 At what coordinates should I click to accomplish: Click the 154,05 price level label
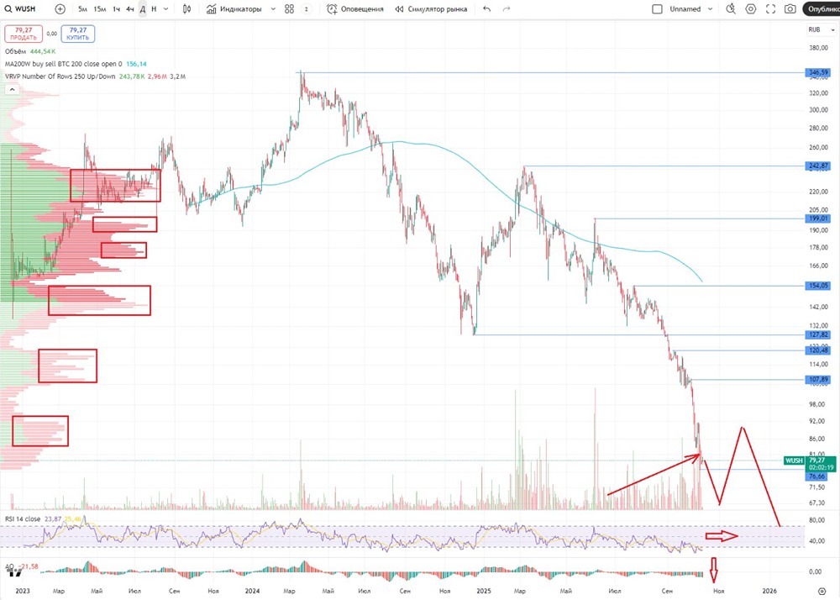click(x=818, y=286)
